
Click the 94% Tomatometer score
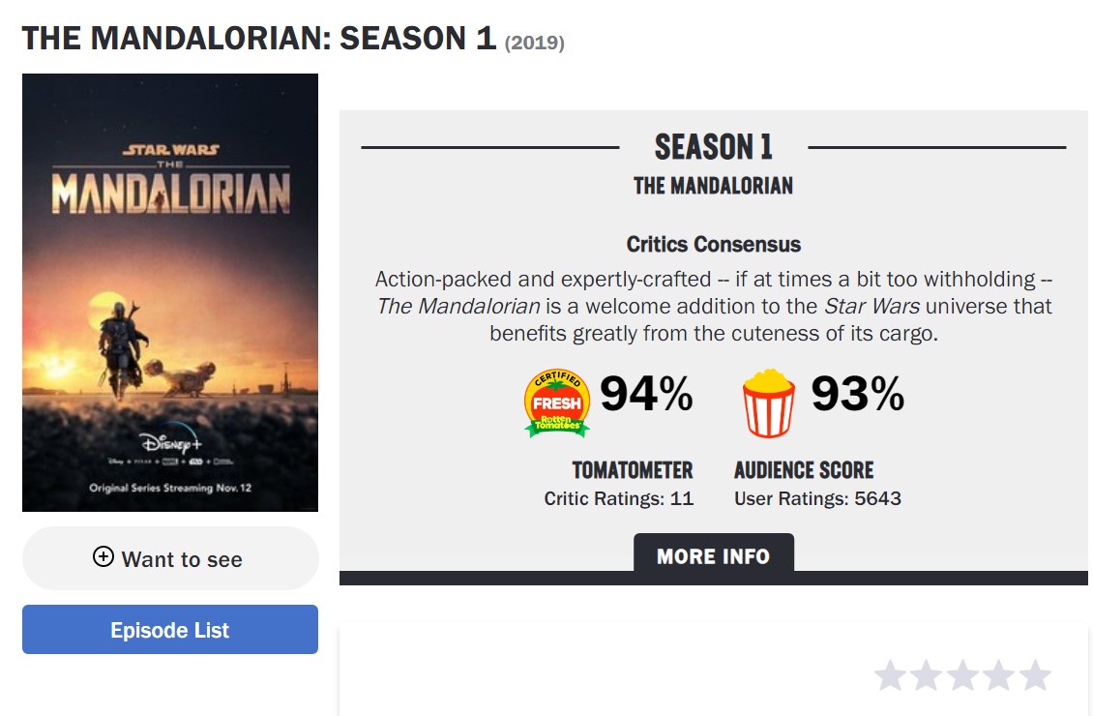(x=646, y=394)
